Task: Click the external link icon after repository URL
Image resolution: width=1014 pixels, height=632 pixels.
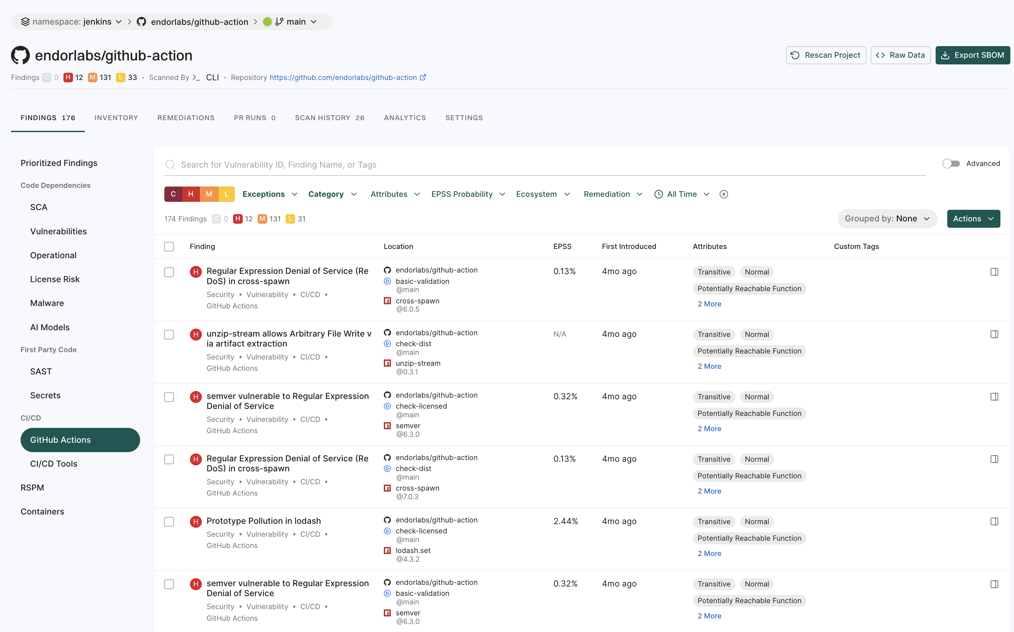Action: pyautogui.click(x=423, y=77)
